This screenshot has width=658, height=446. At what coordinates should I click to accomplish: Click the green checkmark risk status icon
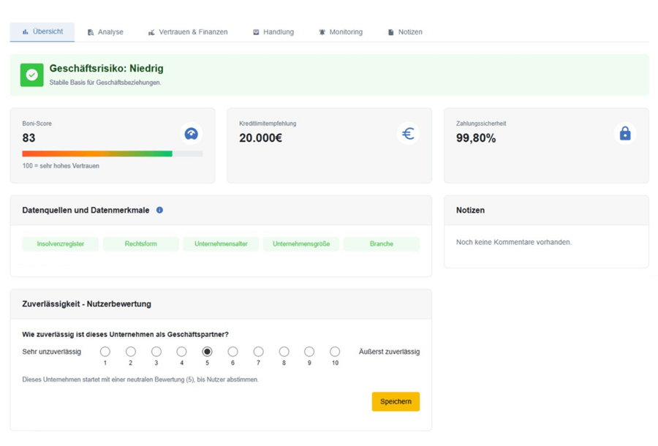[x=31, y=75]
